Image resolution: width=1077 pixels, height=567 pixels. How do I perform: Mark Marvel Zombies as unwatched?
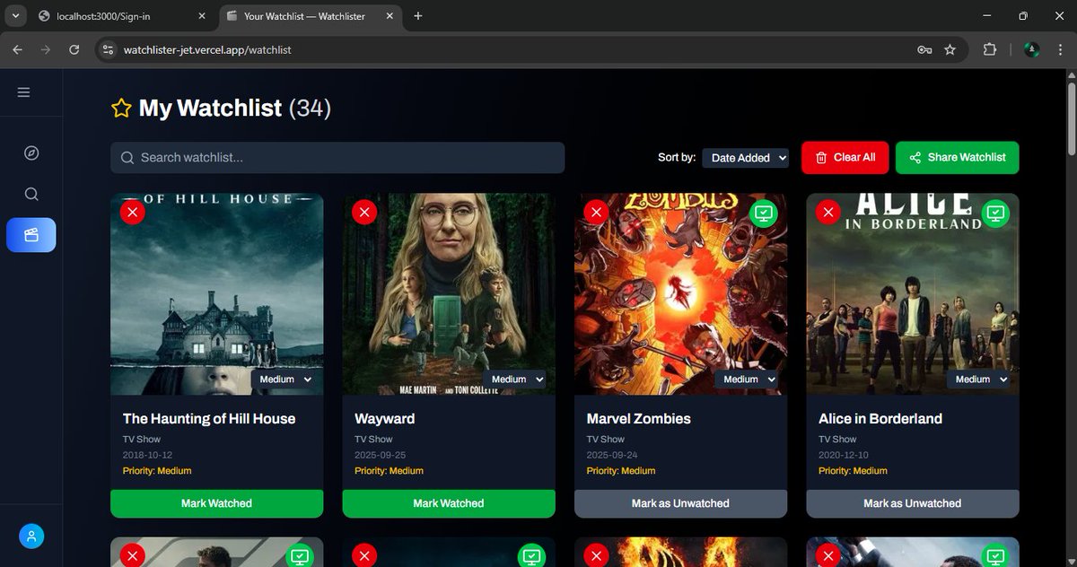(680, 503)
